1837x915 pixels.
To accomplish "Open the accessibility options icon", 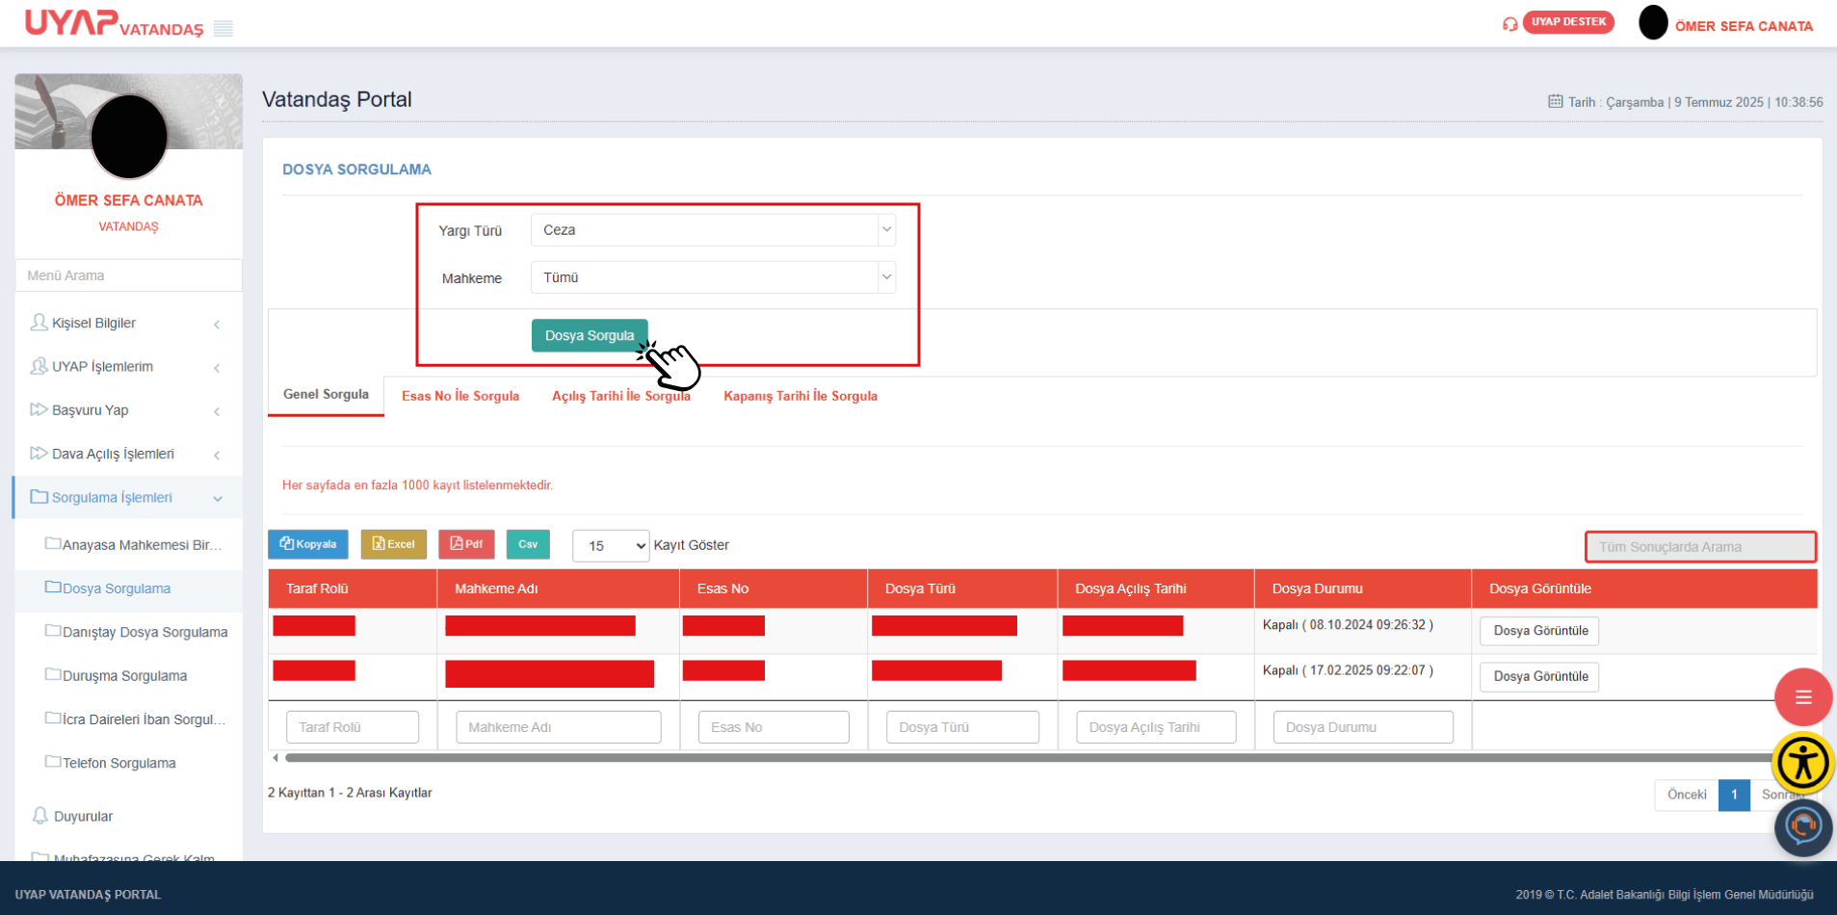I will click(1802, 764).
